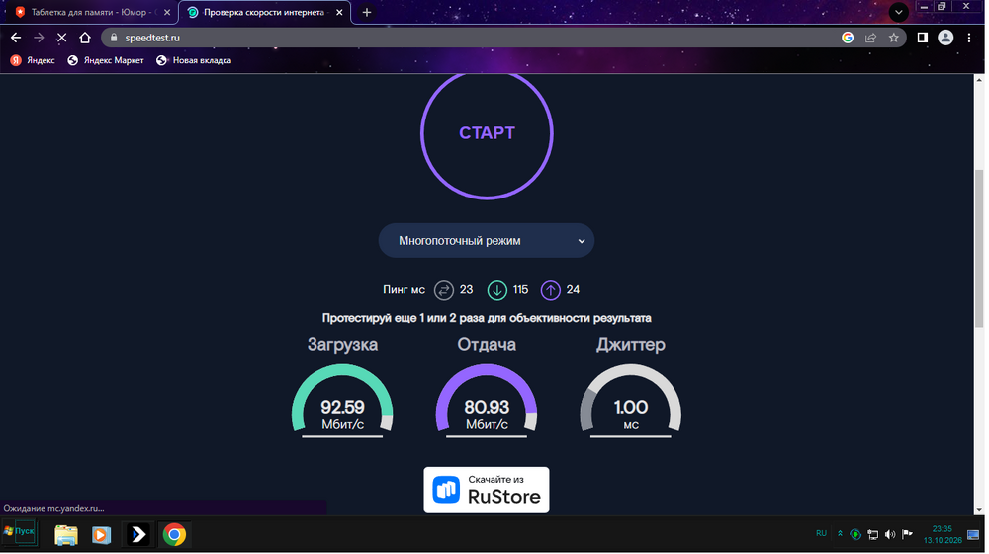This screenshot has width=989, height=554.
Task: Open the volume speaker tray icon
Action: click(890, 534)
